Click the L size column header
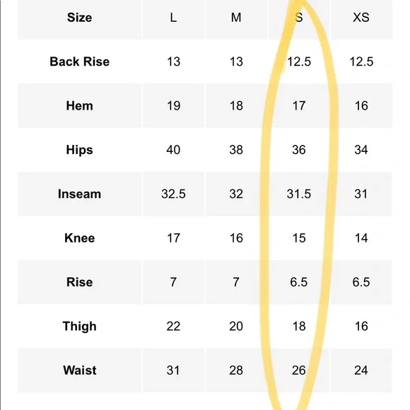Screen dimensions: 410x410 pyautogui.click(x=173, y=18)
